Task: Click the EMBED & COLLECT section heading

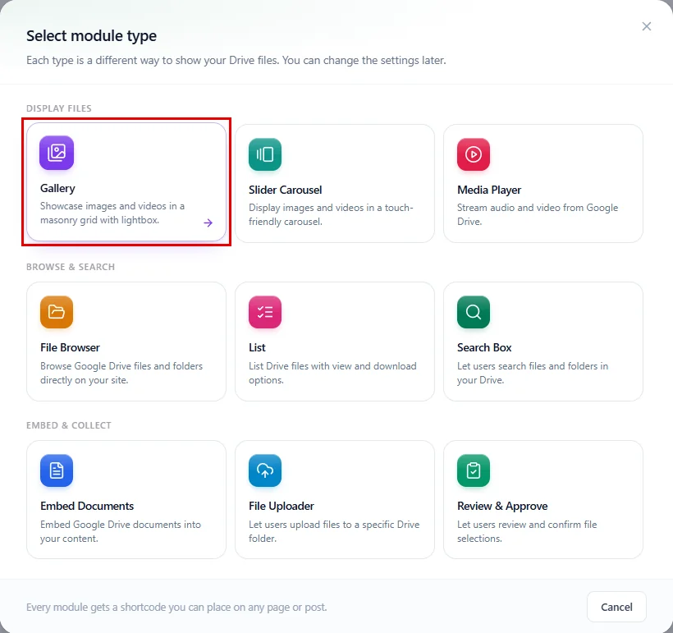Action: (69, 425)
